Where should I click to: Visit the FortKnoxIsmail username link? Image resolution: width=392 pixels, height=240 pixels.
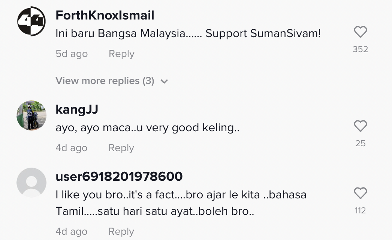coord(105,15)
